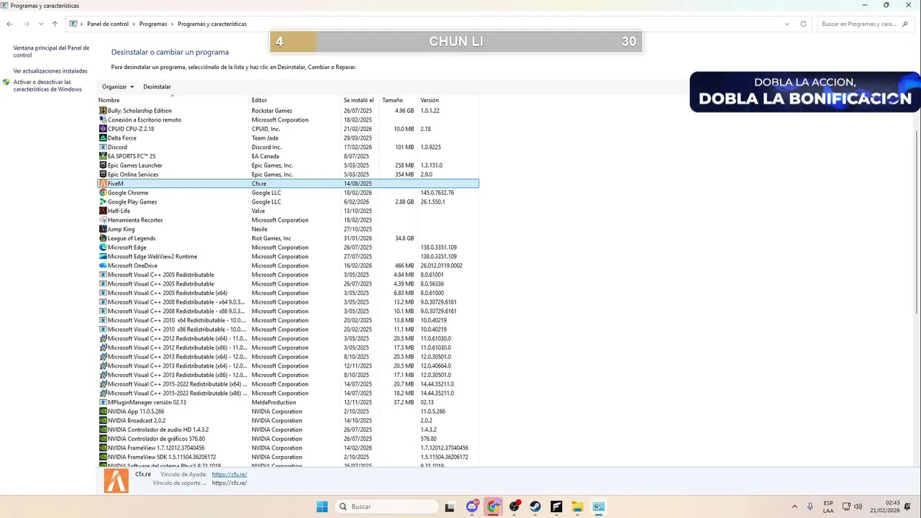
Task: Expand chevron after Panel de control breadcrumb
Action: [134, 24]
